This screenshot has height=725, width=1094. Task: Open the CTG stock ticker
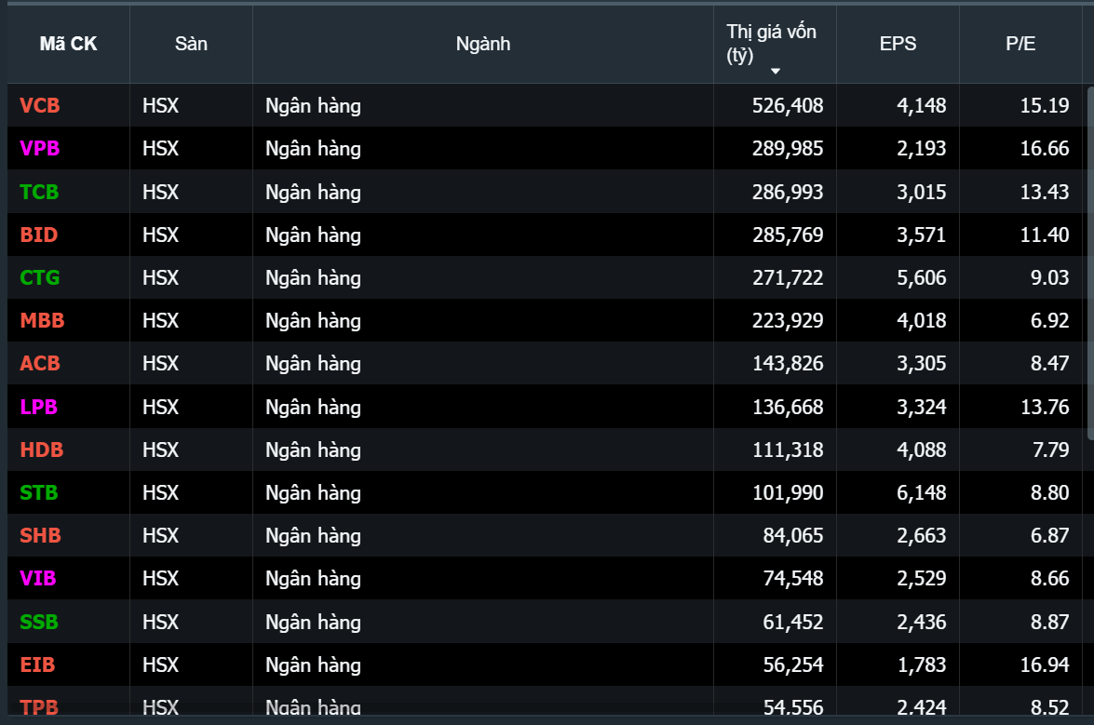(x=40, y=277)
